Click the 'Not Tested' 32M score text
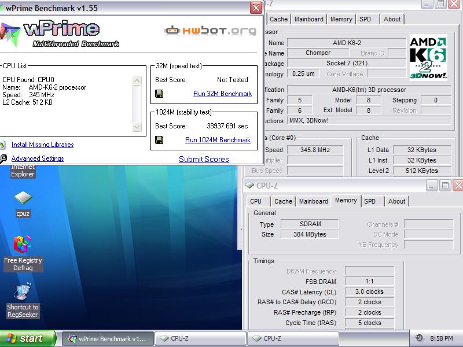The height and width of the screenshot is (347, 463). (x=233, y=80)
